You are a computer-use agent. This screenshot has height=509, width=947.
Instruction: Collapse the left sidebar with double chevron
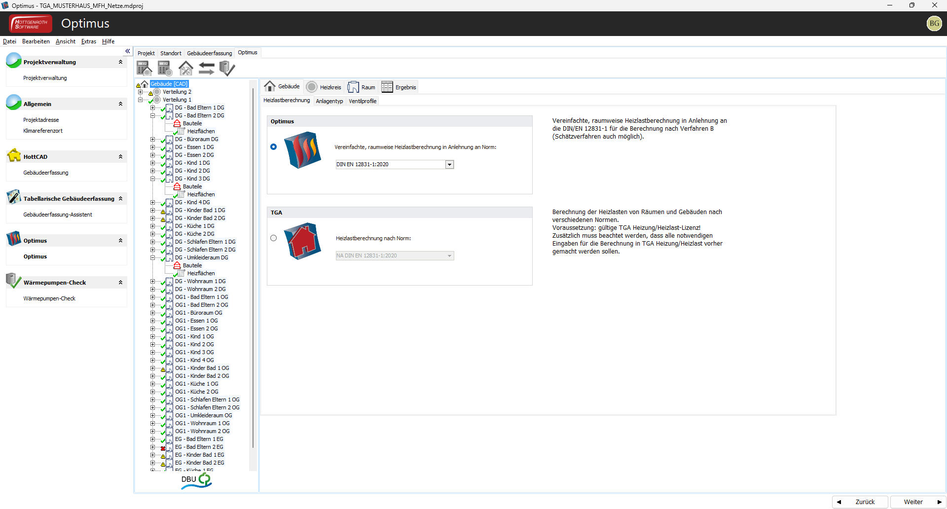point(128,51)
